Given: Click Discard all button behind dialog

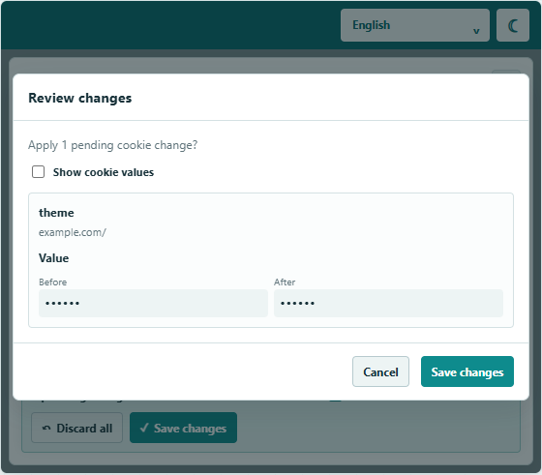Looking at the screenshot, I should pyautogui.click(x=76, y=428).
